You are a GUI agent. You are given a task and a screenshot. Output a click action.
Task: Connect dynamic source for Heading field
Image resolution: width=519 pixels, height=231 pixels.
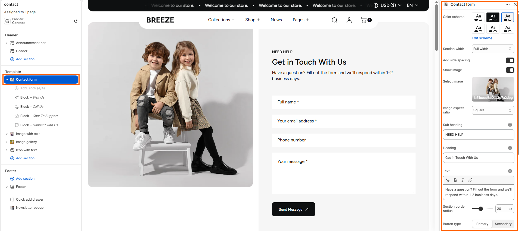[x=510, y=148]
